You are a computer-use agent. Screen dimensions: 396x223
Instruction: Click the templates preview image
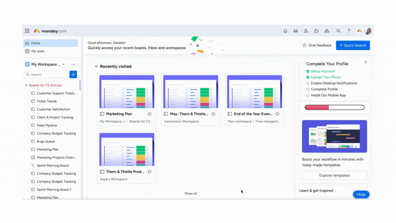[x=334, y=136]
